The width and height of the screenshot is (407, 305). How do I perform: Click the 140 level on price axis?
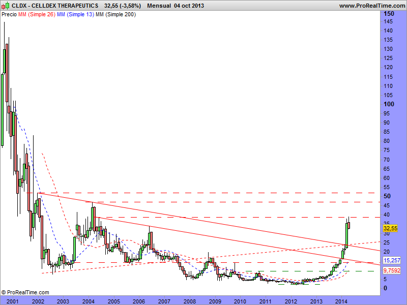pyautogui.click(x=388, y=30)
